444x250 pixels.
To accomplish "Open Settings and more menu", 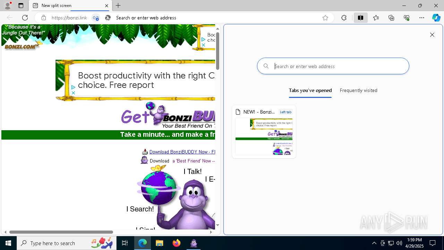I will 422,18.
